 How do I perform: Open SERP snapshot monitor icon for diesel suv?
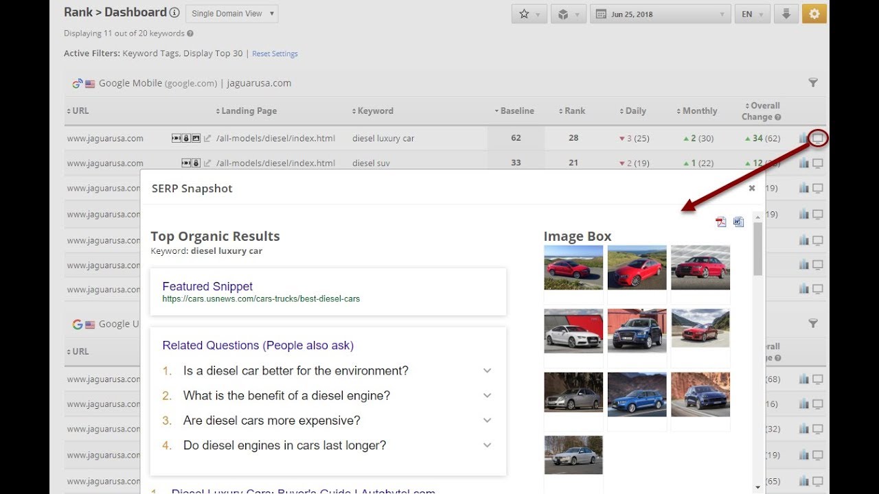coord(817,163)
